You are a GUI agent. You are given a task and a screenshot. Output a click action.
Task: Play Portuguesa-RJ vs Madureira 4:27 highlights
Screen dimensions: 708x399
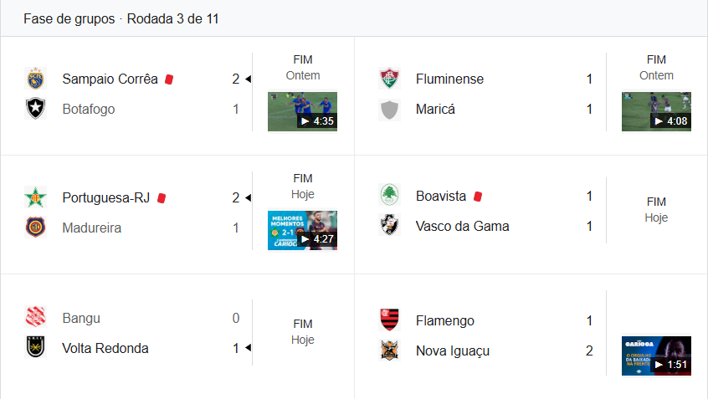coord(302,230)
